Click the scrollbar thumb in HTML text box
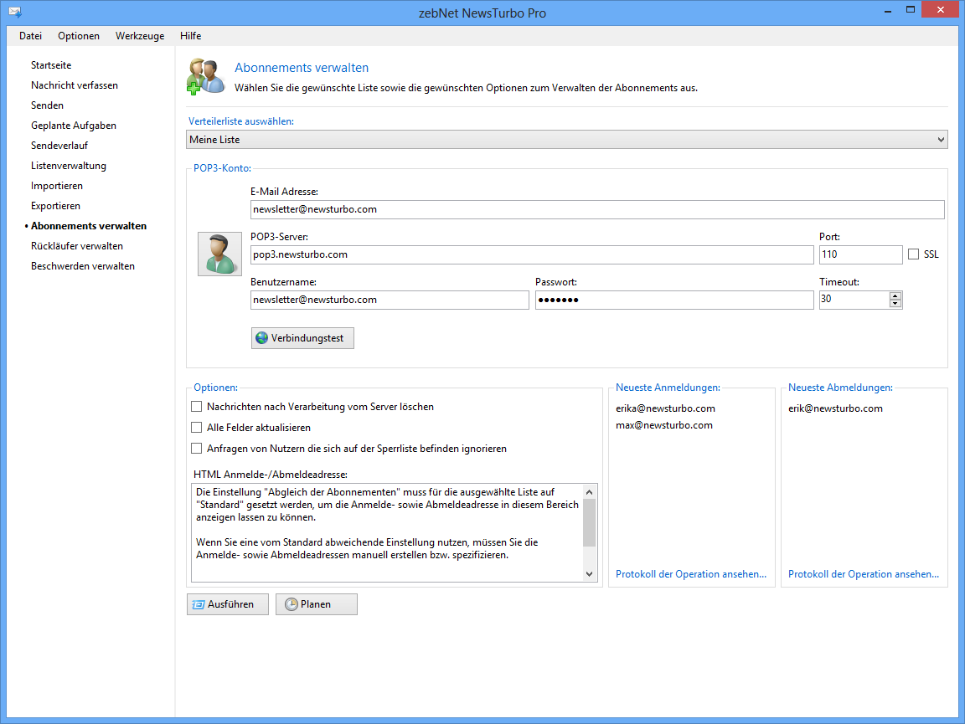Image resolution: width=965 pixels, height=724 pixels. pos(589,523)
